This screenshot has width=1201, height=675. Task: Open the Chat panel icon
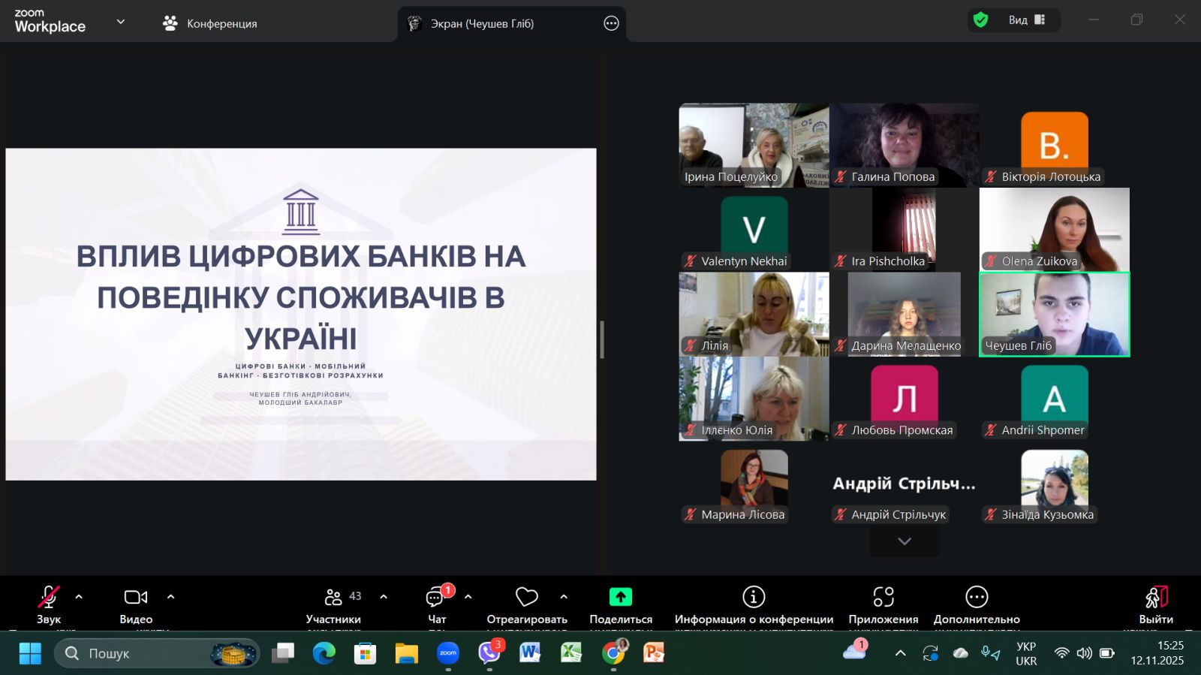point(435,598)
